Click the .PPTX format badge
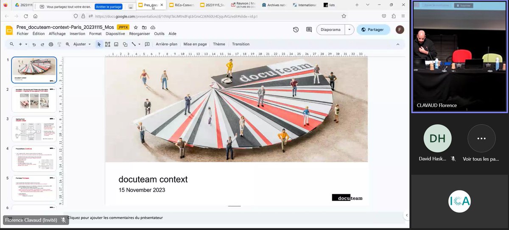The width and height of the screenshot is (509, 230). pos(123,27)
